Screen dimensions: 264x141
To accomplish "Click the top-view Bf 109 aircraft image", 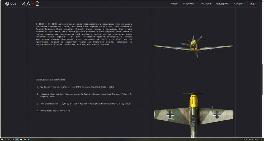I will 194,114.
